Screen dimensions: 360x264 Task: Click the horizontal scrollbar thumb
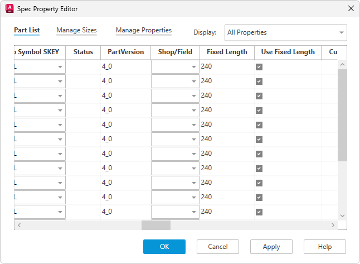coord(155,225)
